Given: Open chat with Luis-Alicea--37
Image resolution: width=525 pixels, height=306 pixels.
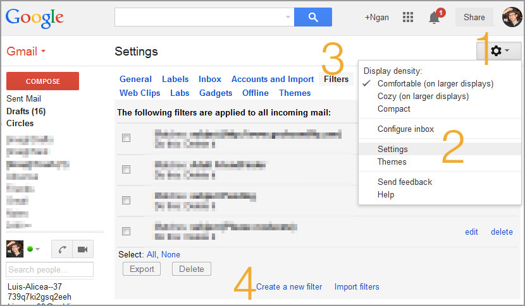Looking at the screenshot, I should [x=35, y=286].
